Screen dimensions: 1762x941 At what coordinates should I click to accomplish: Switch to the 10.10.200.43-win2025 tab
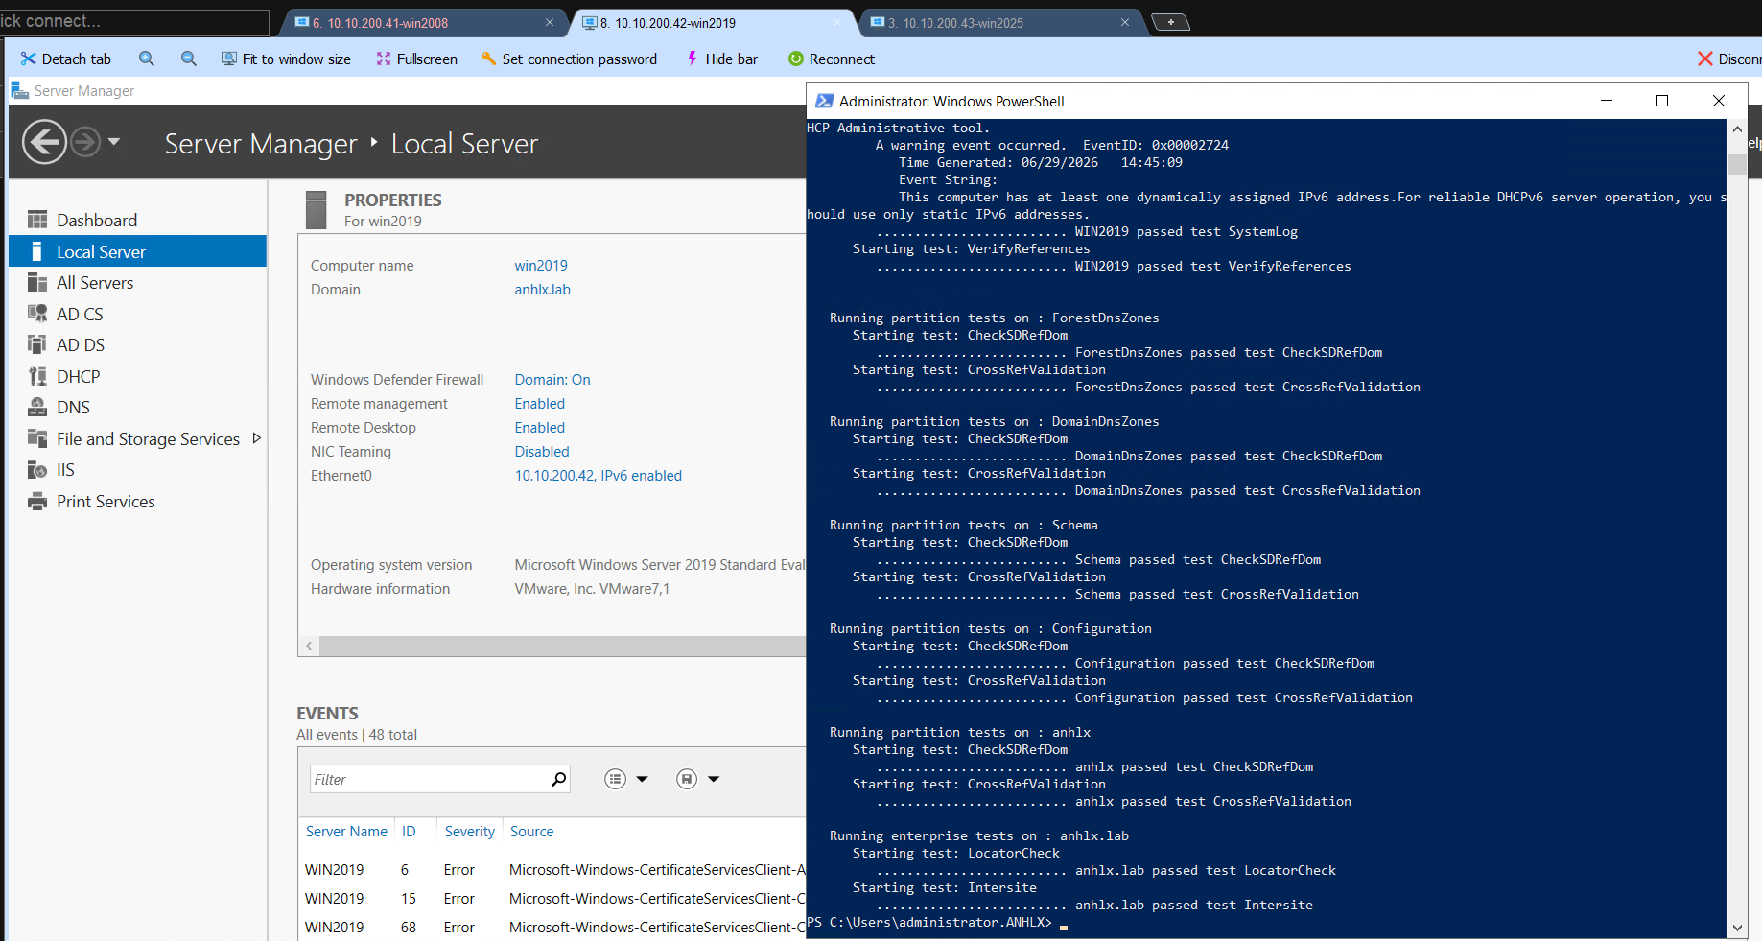[x=1000, y=22]
